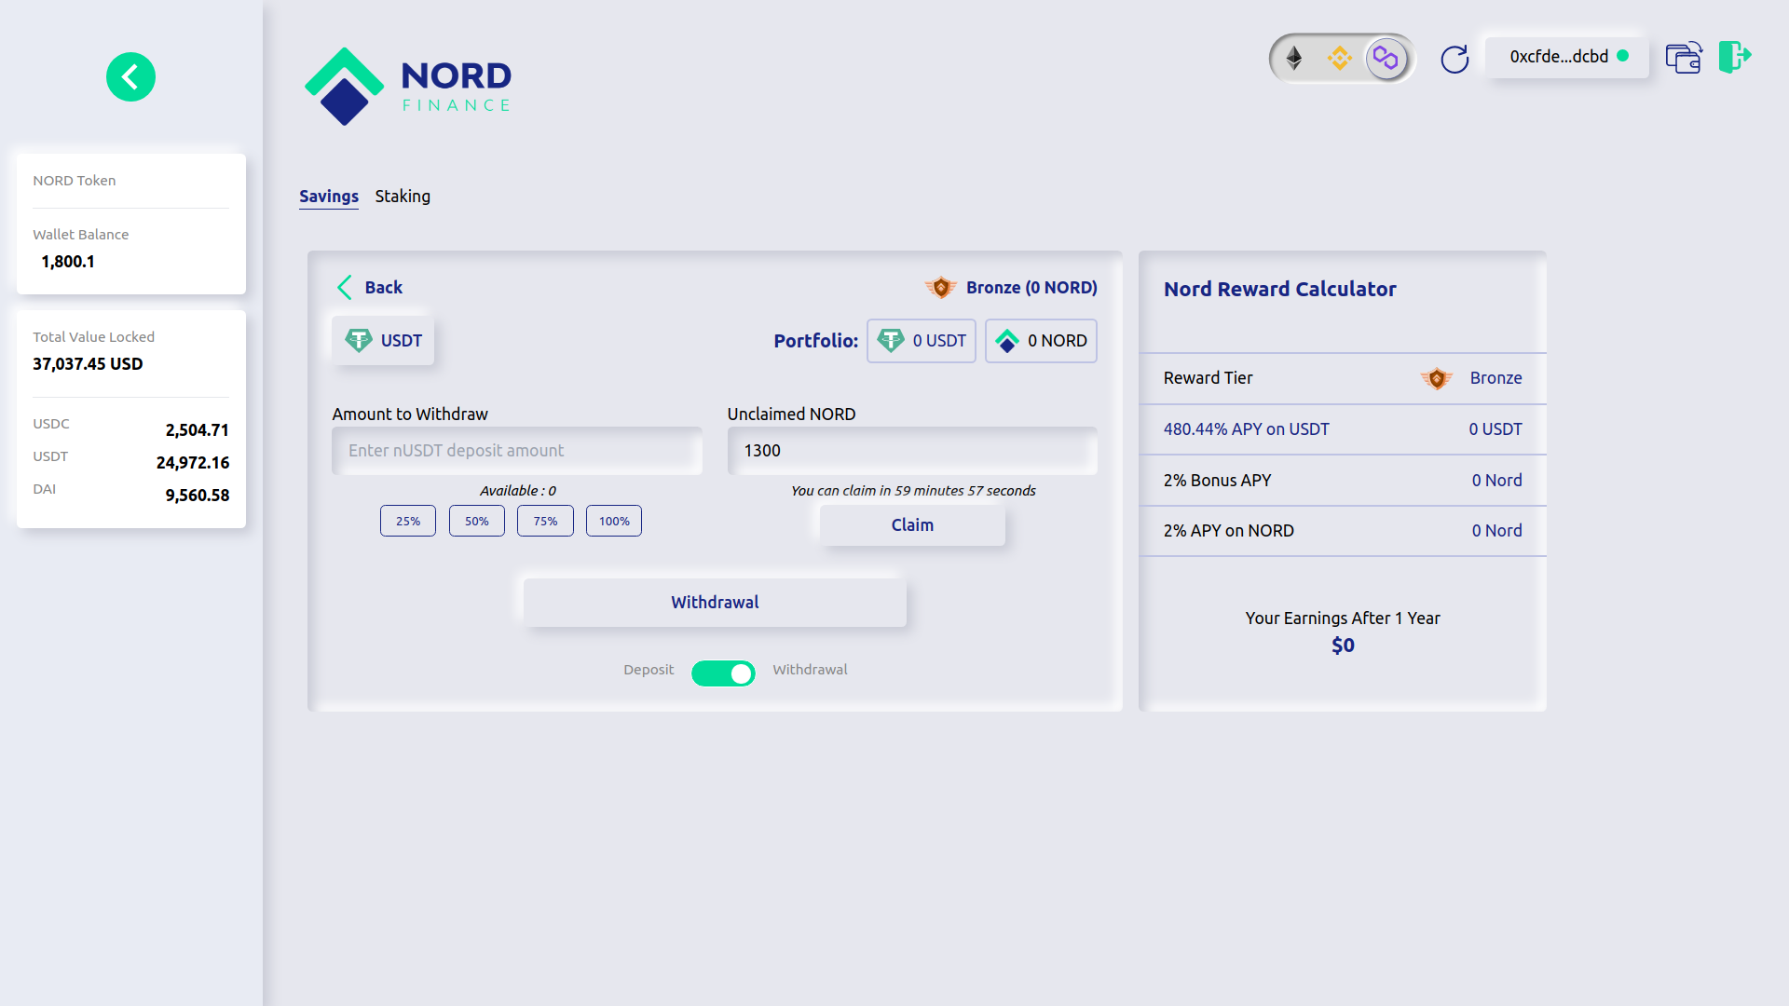
Task: Click the 2% Bonus APY row label
Action: coord(1217,481)
